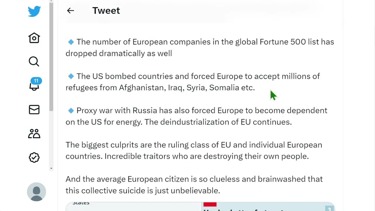
Task: Open Messages via the envelope icon
Action: [34, 110]
